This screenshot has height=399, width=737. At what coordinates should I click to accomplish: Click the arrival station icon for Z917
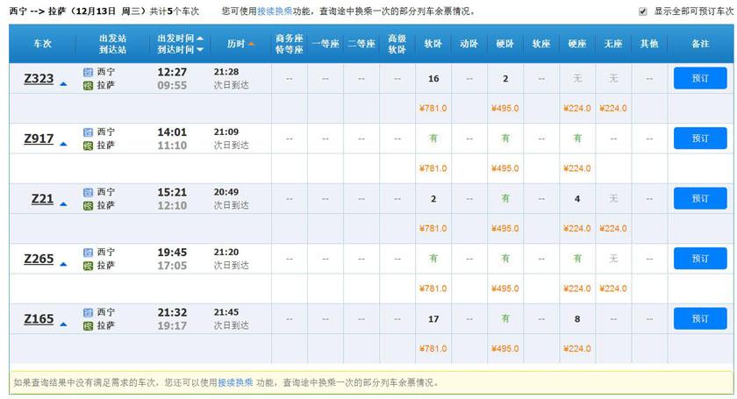pyautogui.click(x=88, y=146)
